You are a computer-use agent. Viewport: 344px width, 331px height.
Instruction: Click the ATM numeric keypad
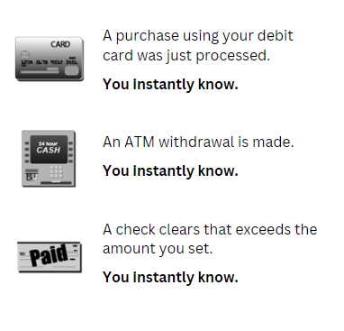pyautogui.click(x=56, y=171)
